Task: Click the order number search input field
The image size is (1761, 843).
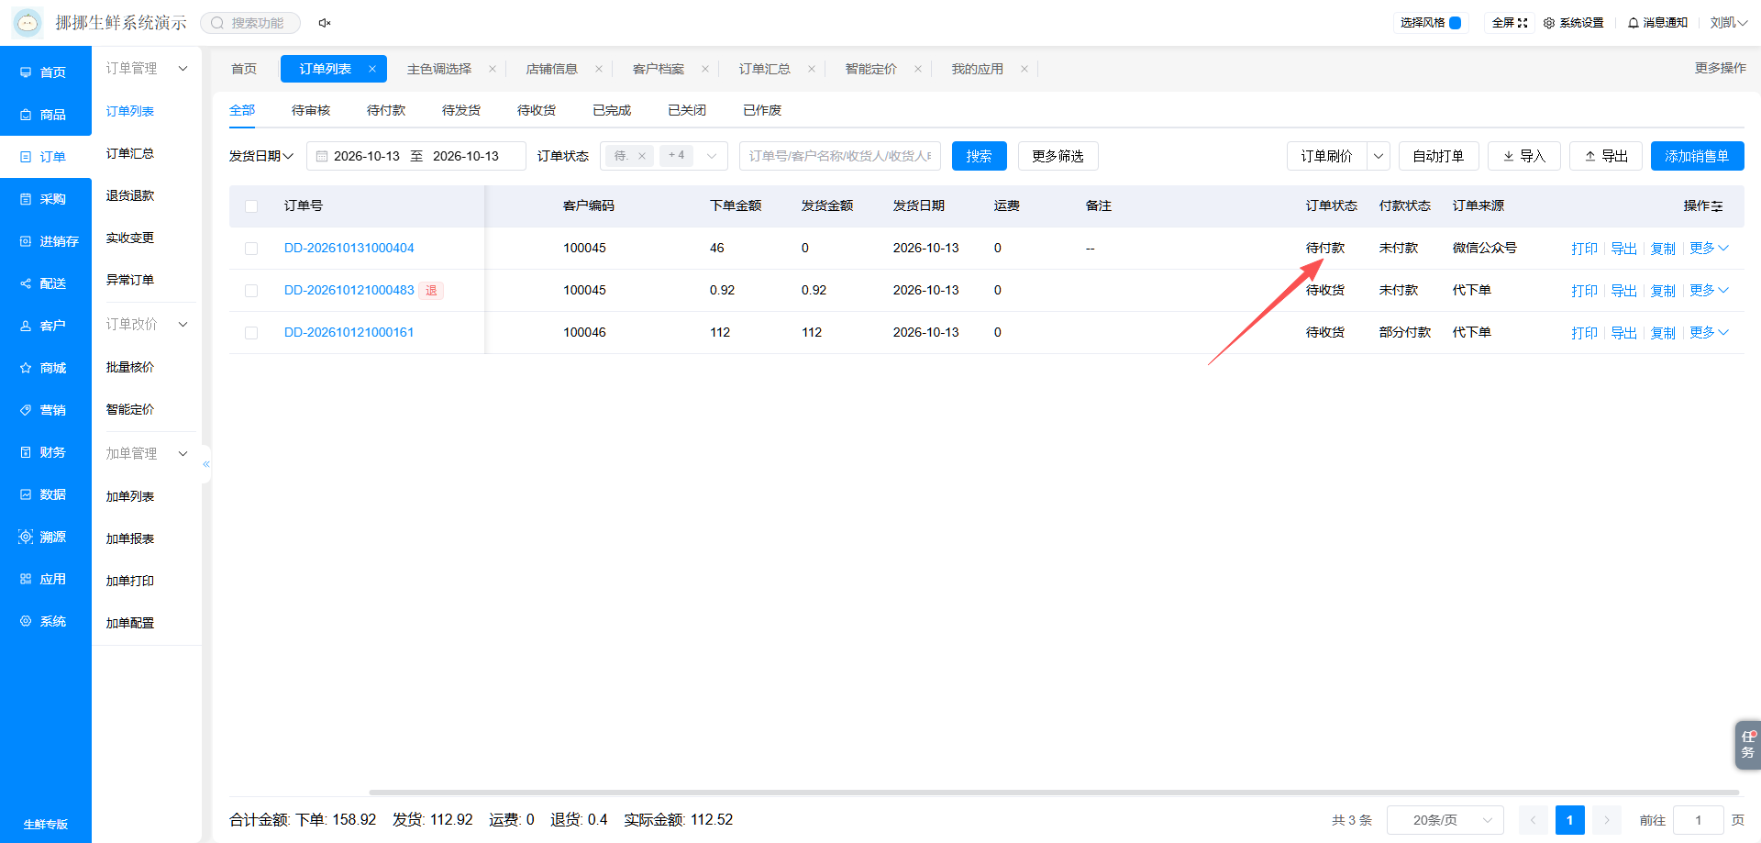Action: (x=840, y=156)
